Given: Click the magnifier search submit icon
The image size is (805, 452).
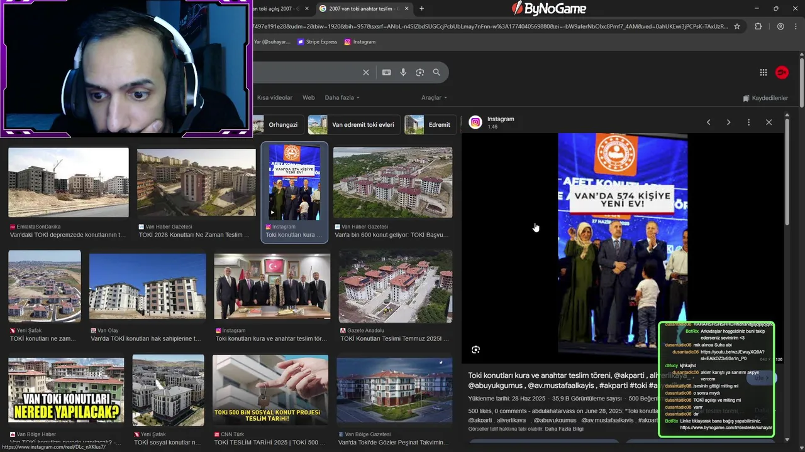Looking at the screenshot, I should [x=436, y=72].
